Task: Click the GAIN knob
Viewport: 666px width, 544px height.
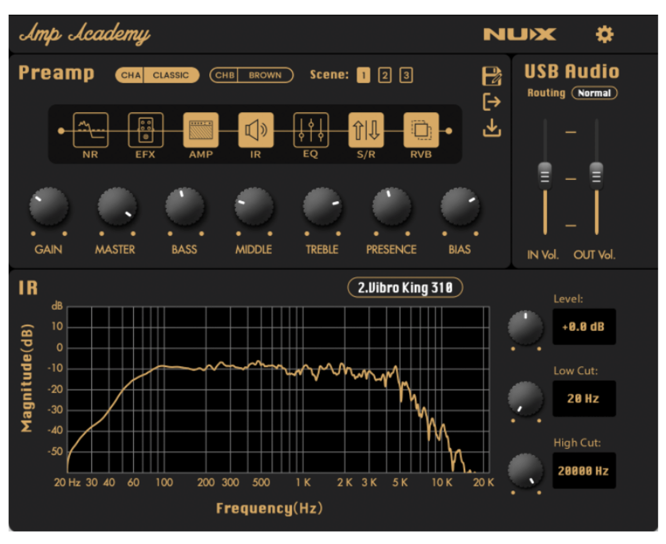Action: pos(49,207)
